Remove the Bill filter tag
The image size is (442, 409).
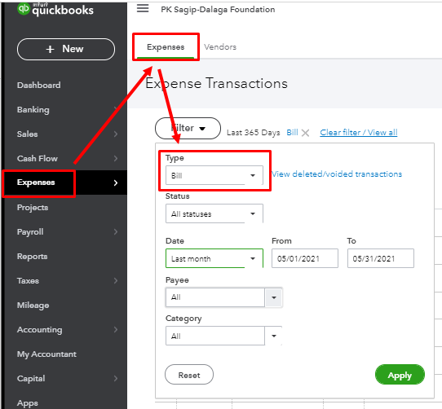[305, 133]
